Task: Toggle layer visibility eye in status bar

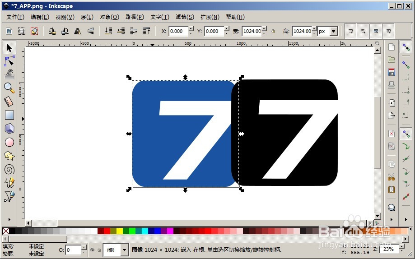Action: click(x=93, y=250)
